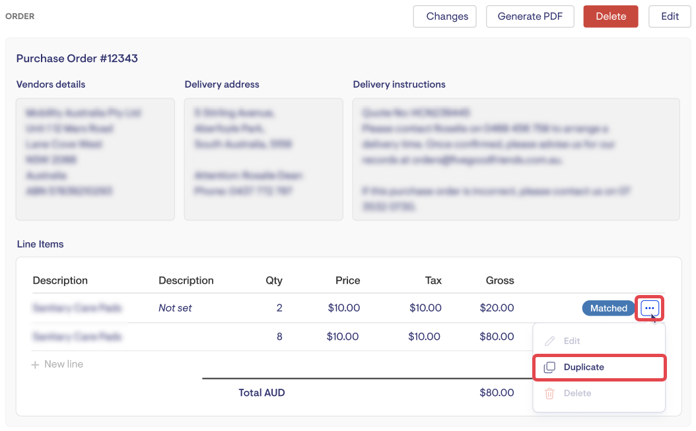Click the Delivery instructions text box
Screen dimensions: 696x431
[516, 159]
